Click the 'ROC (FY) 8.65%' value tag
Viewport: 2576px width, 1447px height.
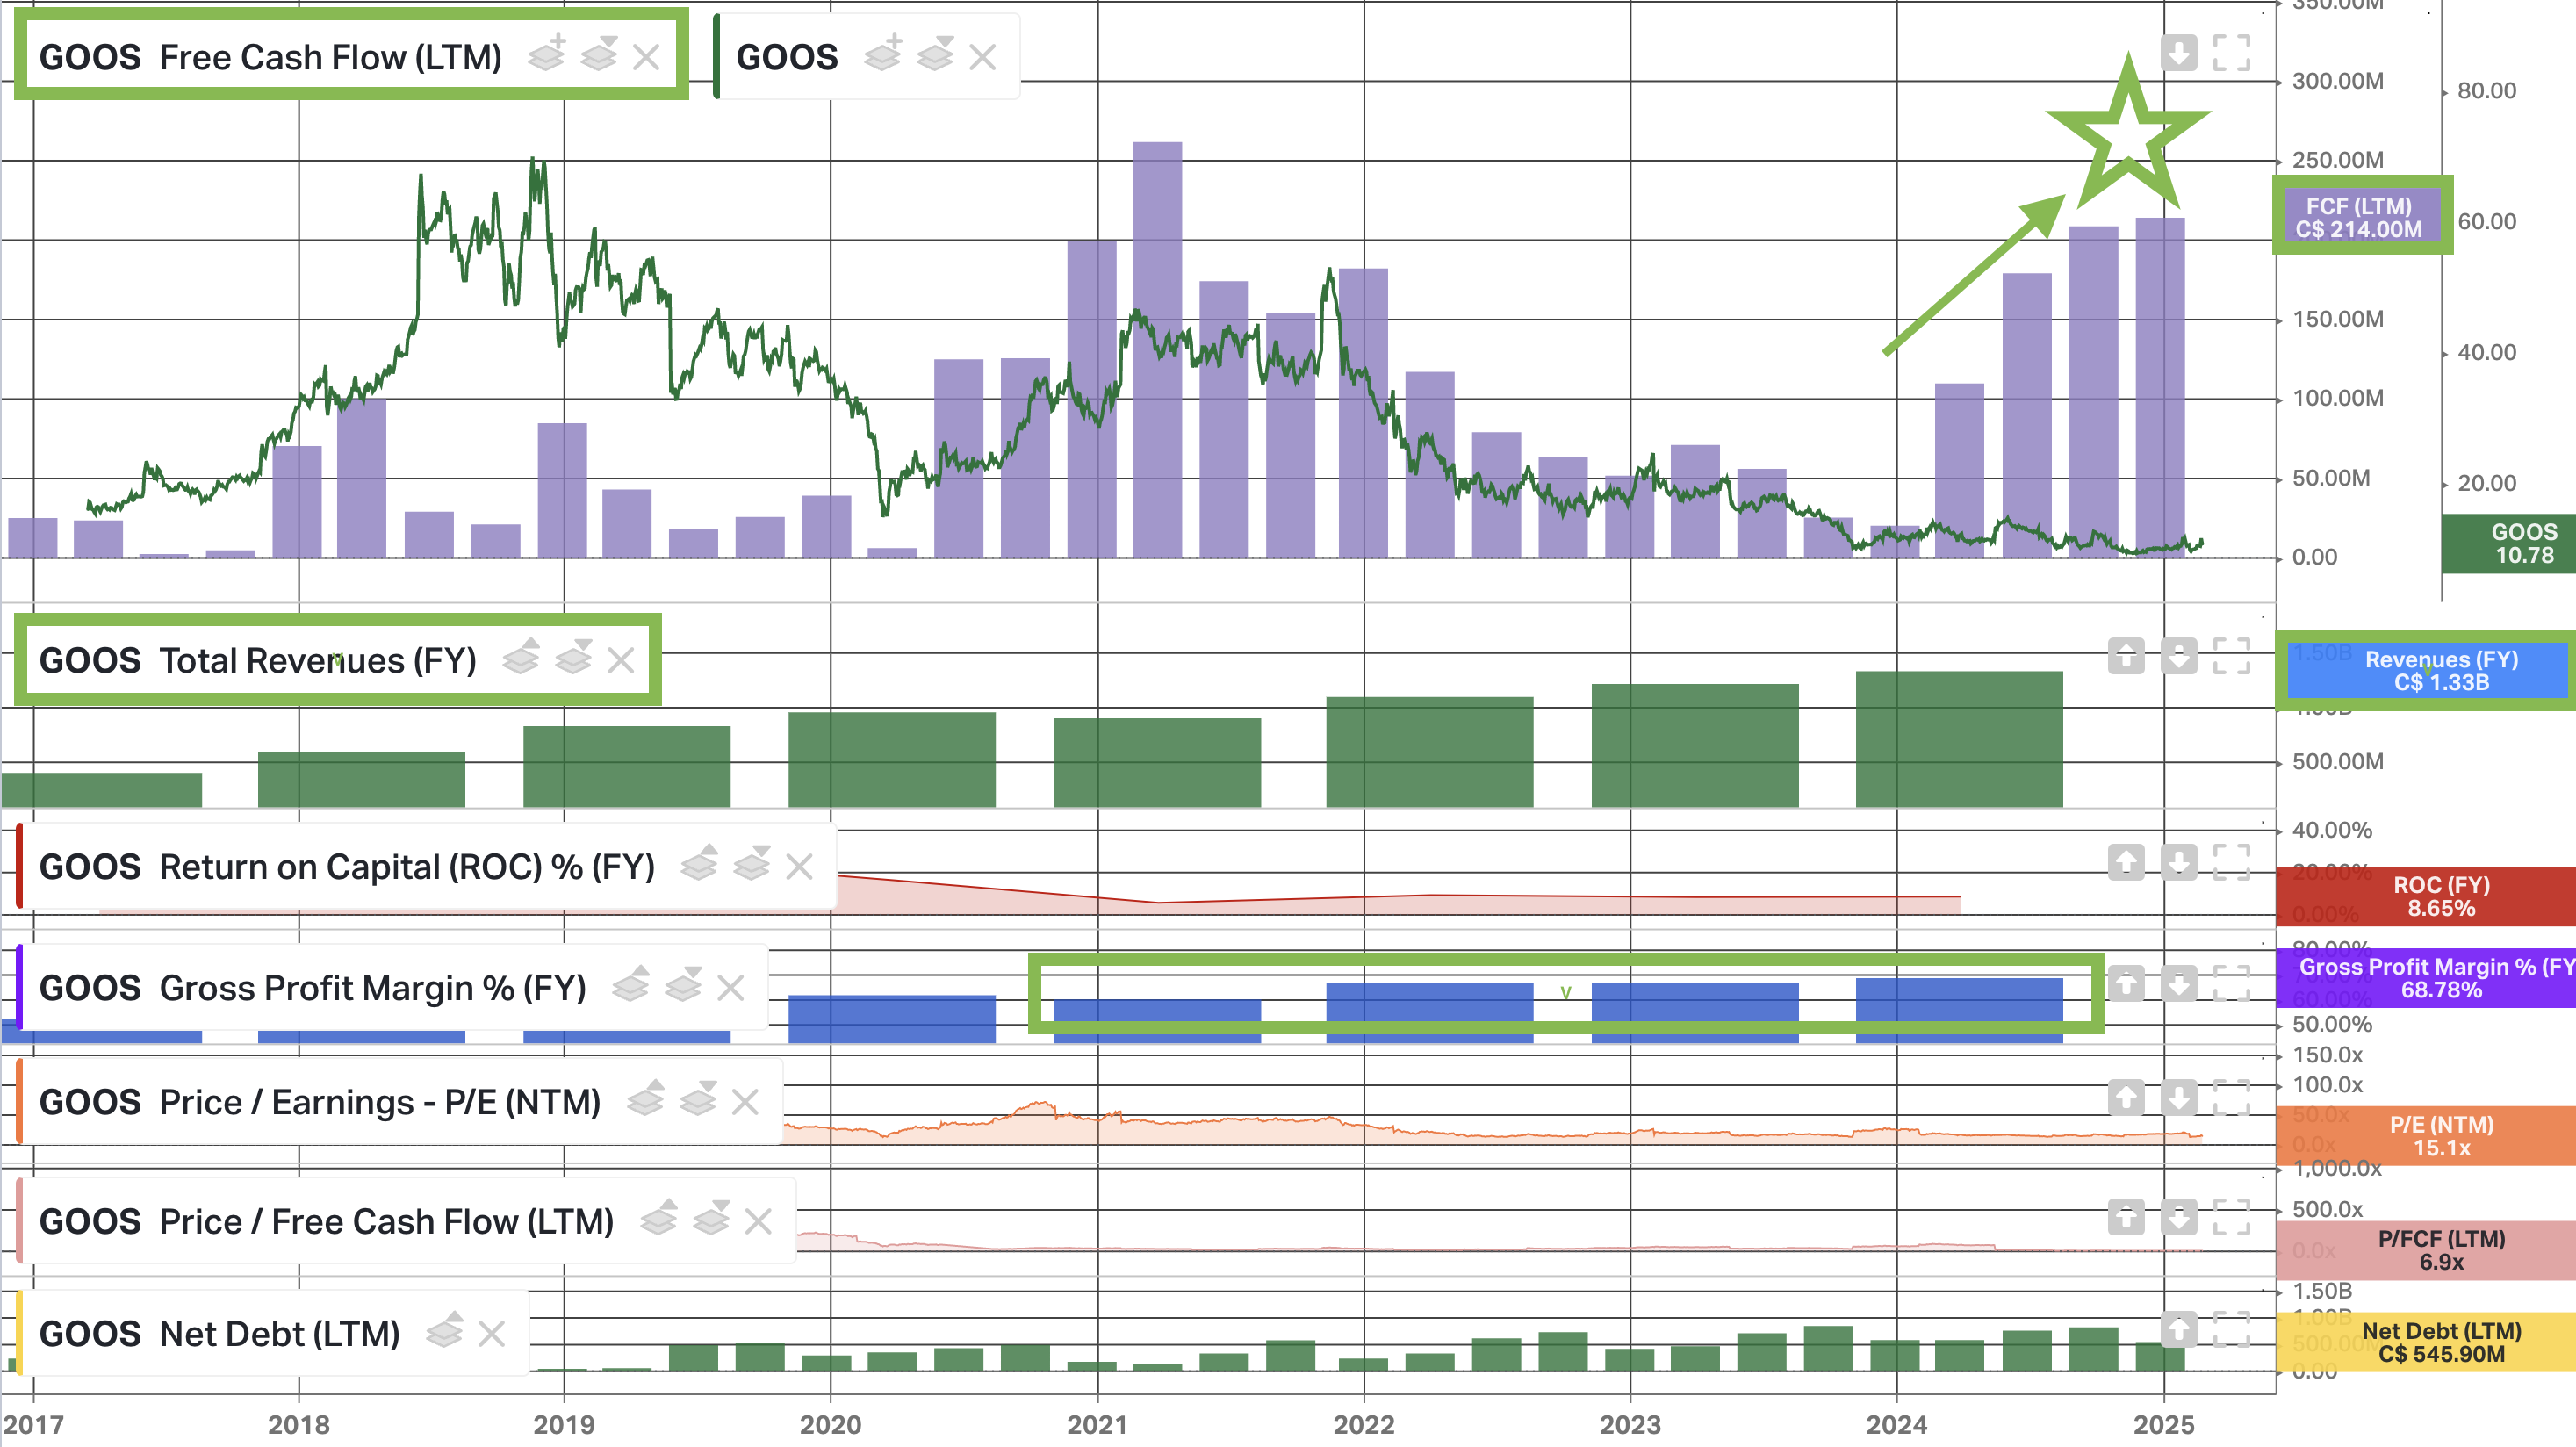2426,896
